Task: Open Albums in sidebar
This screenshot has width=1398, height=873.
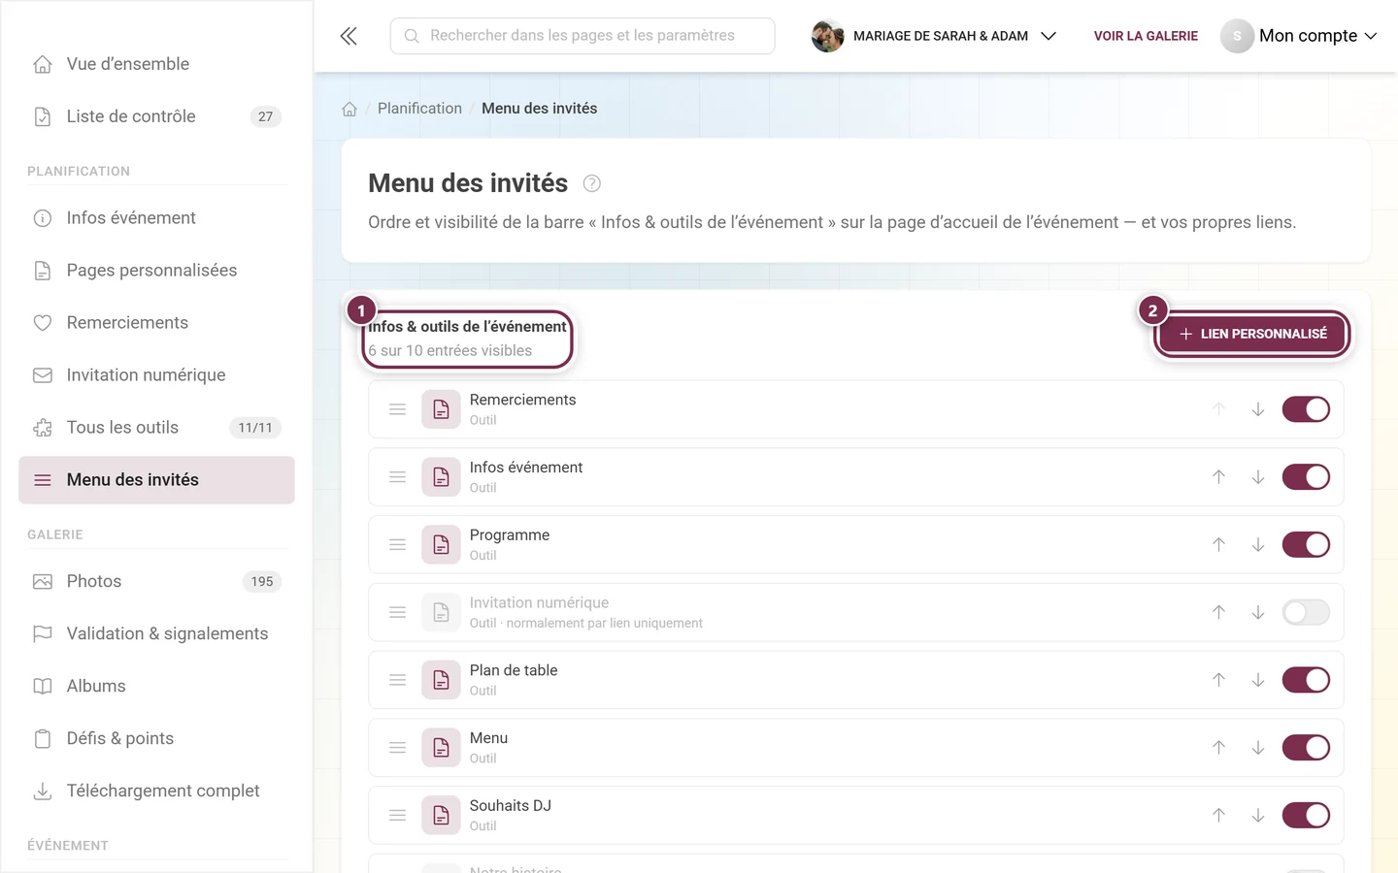Action: click(156, 687)
